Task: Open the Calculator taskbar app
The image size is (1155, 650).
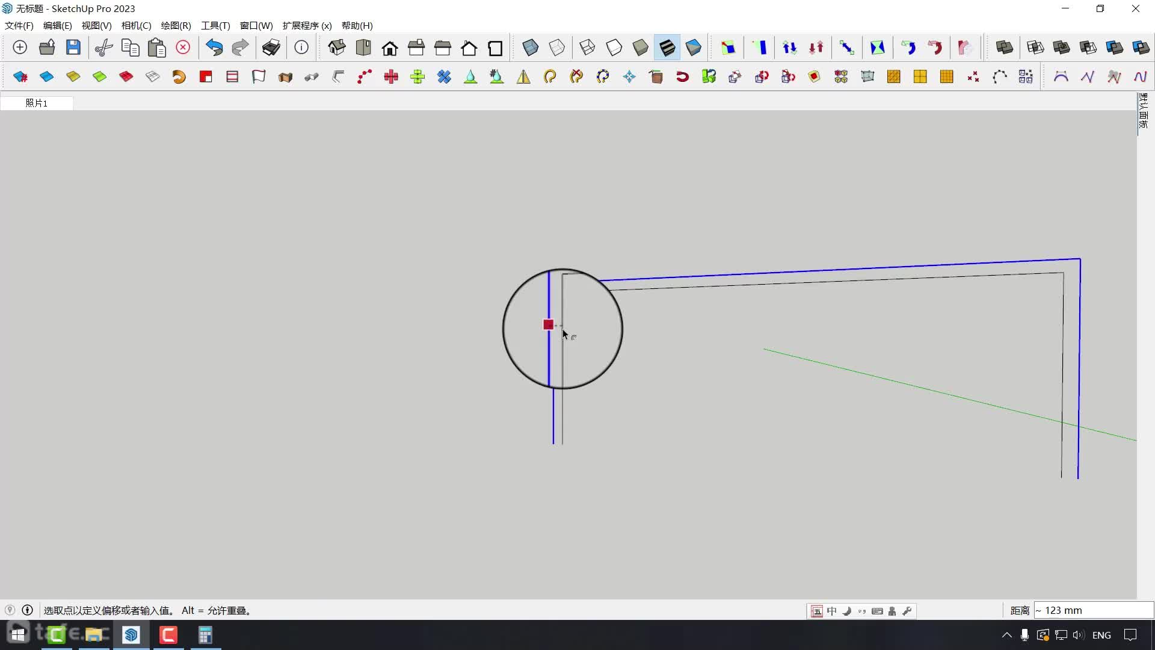Action: tap(205, 635)
